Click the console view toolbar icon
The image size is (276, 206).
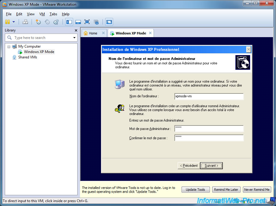point(109,22)
